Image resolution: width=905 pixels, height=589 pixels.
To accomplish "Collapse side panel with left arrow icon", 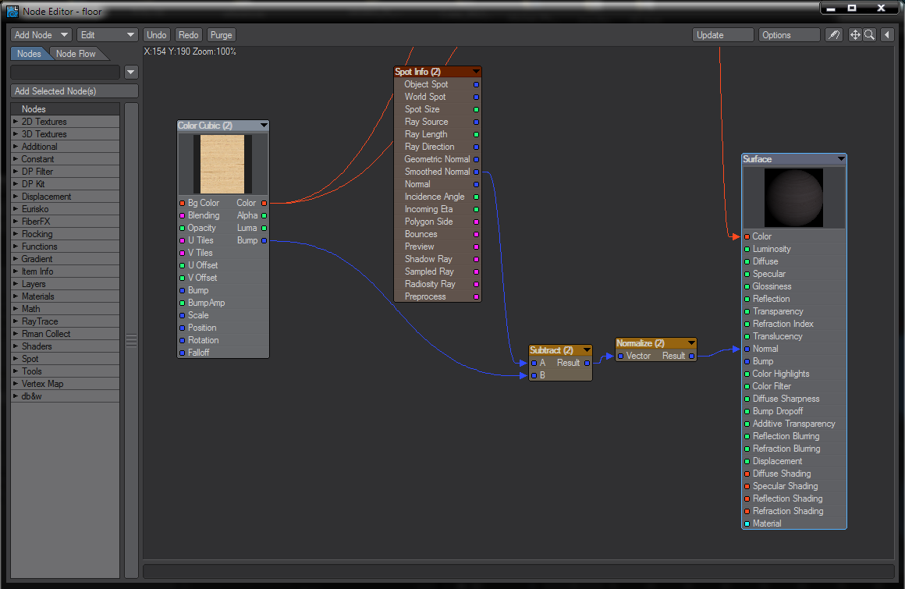I will point(887,35).
